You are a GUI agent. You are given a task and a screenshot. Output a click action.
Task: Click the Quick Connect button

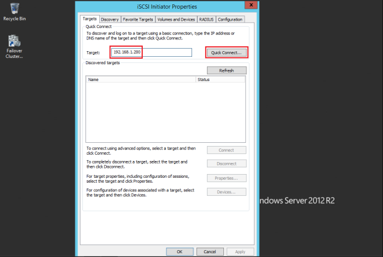coord(226,52)
